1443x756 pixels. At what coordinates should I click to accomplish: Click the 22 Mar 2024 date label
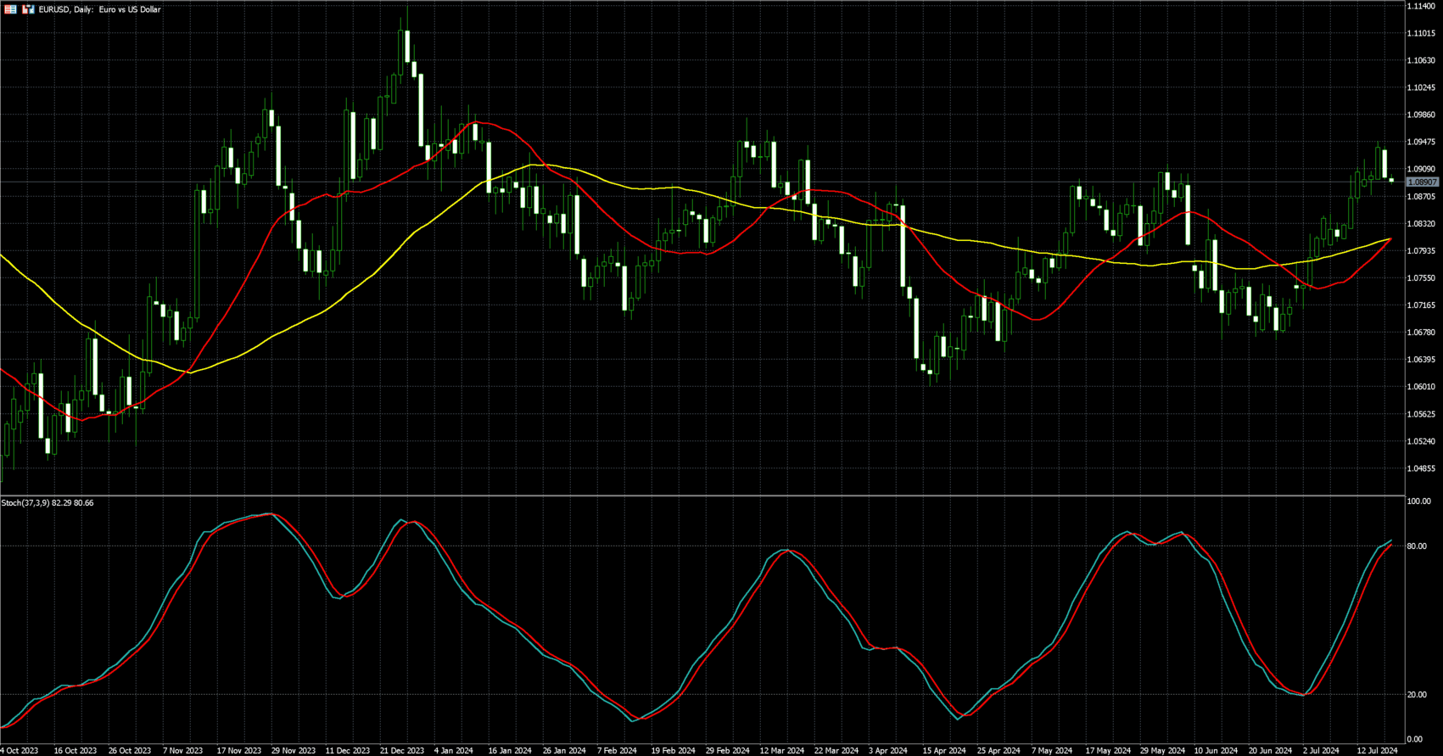click(x=836, y=751)
